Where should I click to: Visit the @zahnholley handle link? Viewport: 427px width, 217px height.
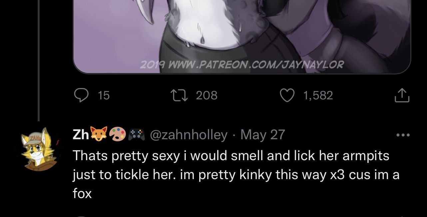(189, 135)
